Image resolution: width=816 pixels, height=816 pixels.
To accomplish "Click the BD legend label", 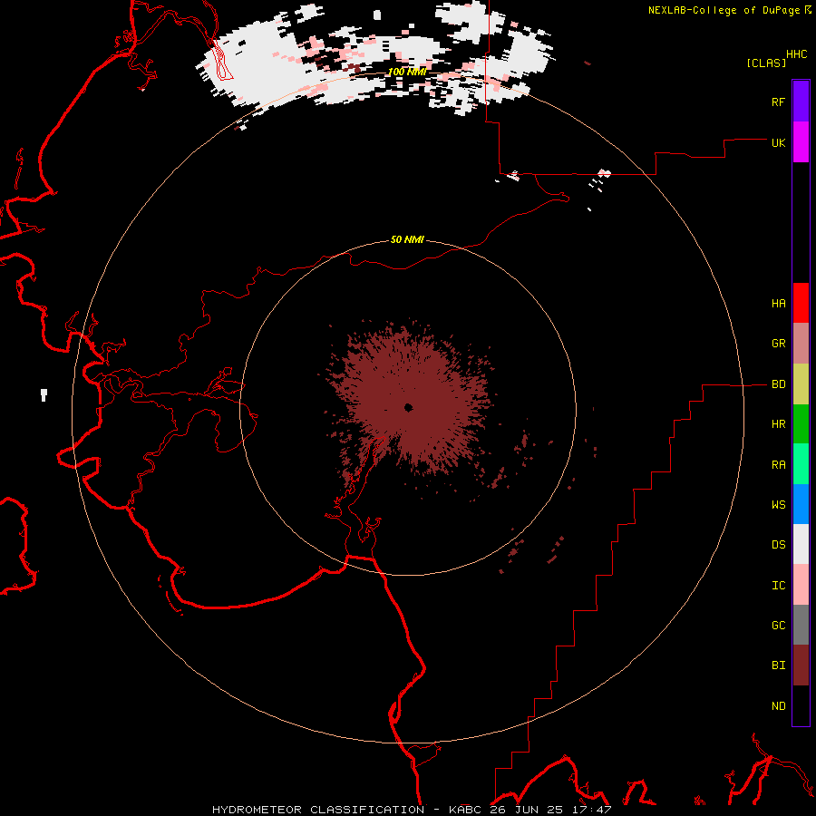I will 778,384.
